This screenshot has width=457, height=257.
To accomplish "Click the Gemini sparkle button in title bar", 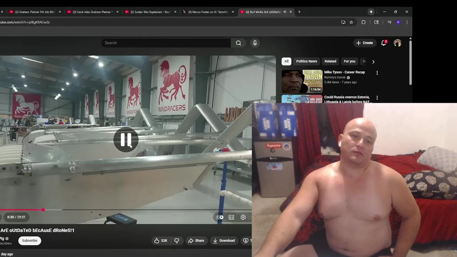I will (x=371, y=12).
